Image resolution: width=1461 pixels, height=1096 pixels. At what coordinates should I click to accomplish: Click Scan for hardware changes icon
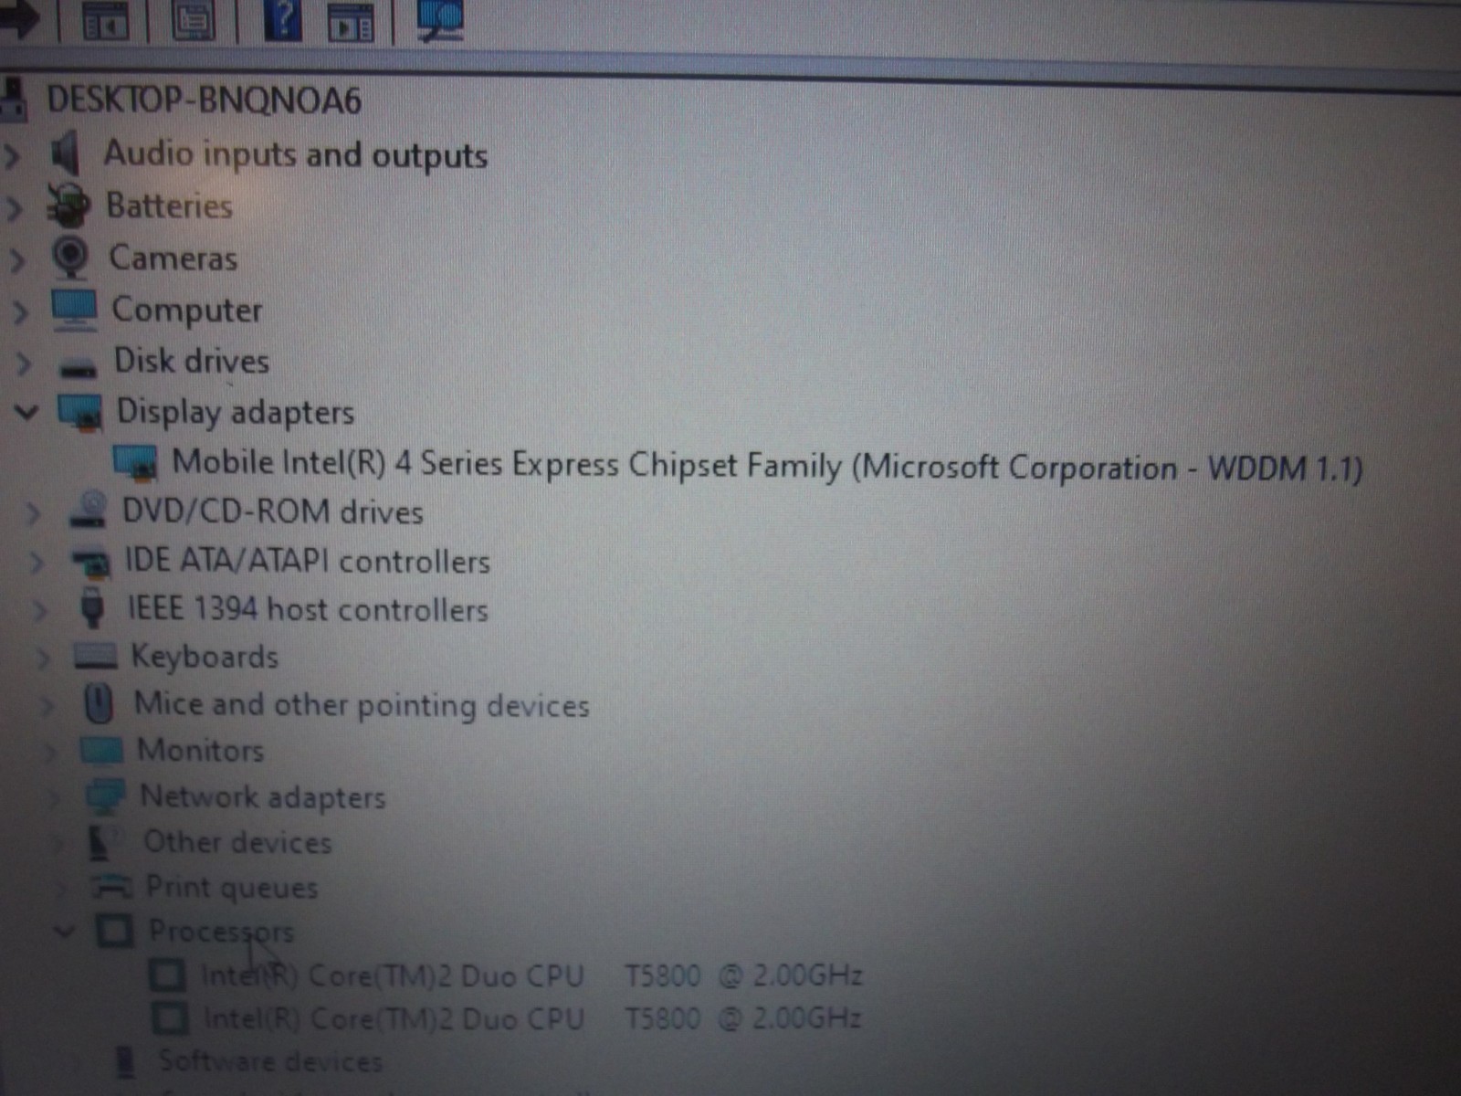[440, 20]
